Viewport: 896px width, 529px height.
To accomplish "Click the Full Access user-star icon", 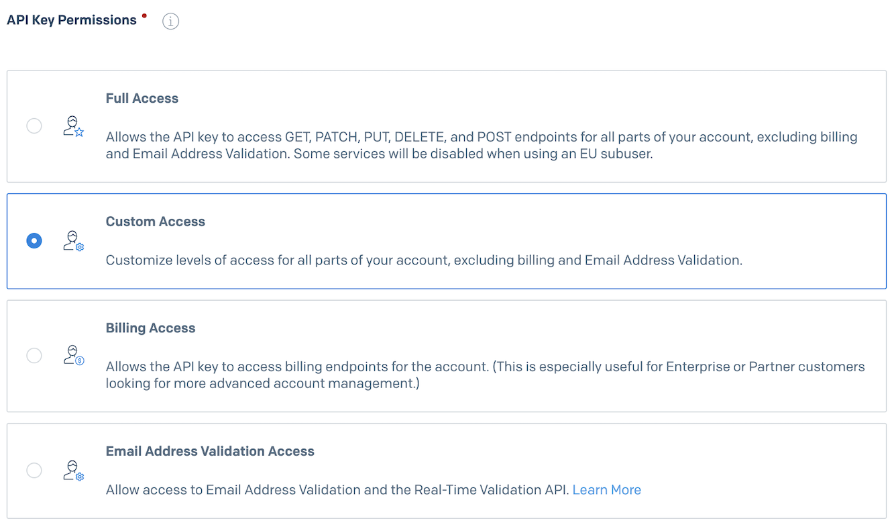I will pyautogui.click(x=74, y=126).
